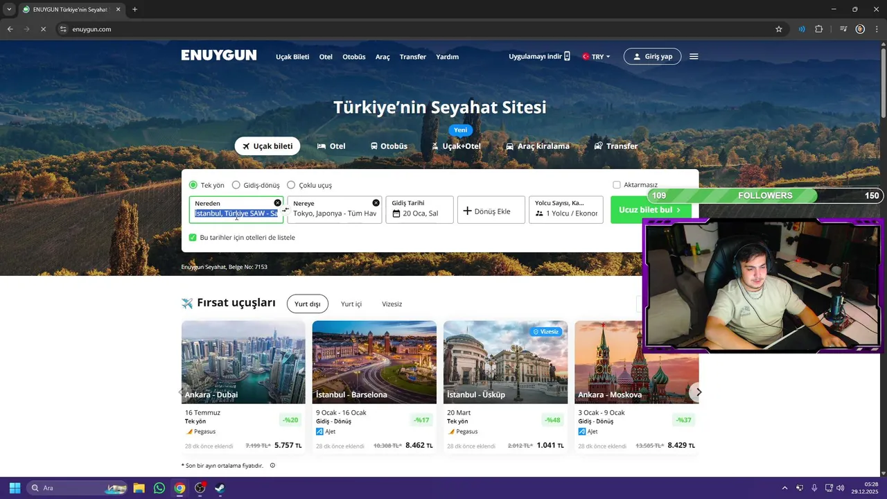The width and height of the screenshot is (887, 499).
Task: Show next deals with right arrow
Action: pos(699,392)
